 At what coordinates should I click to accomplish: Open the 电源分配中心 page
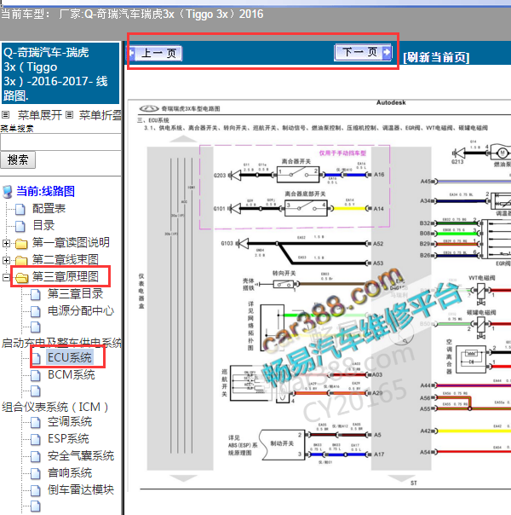[81, 310]
